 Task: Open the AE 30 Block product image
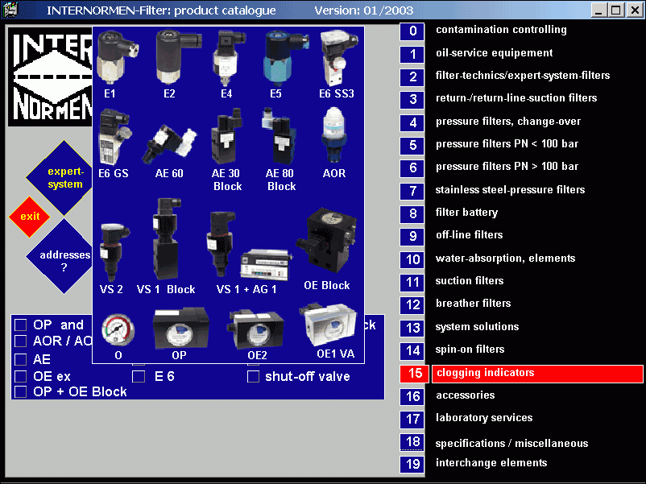[226, 136]
